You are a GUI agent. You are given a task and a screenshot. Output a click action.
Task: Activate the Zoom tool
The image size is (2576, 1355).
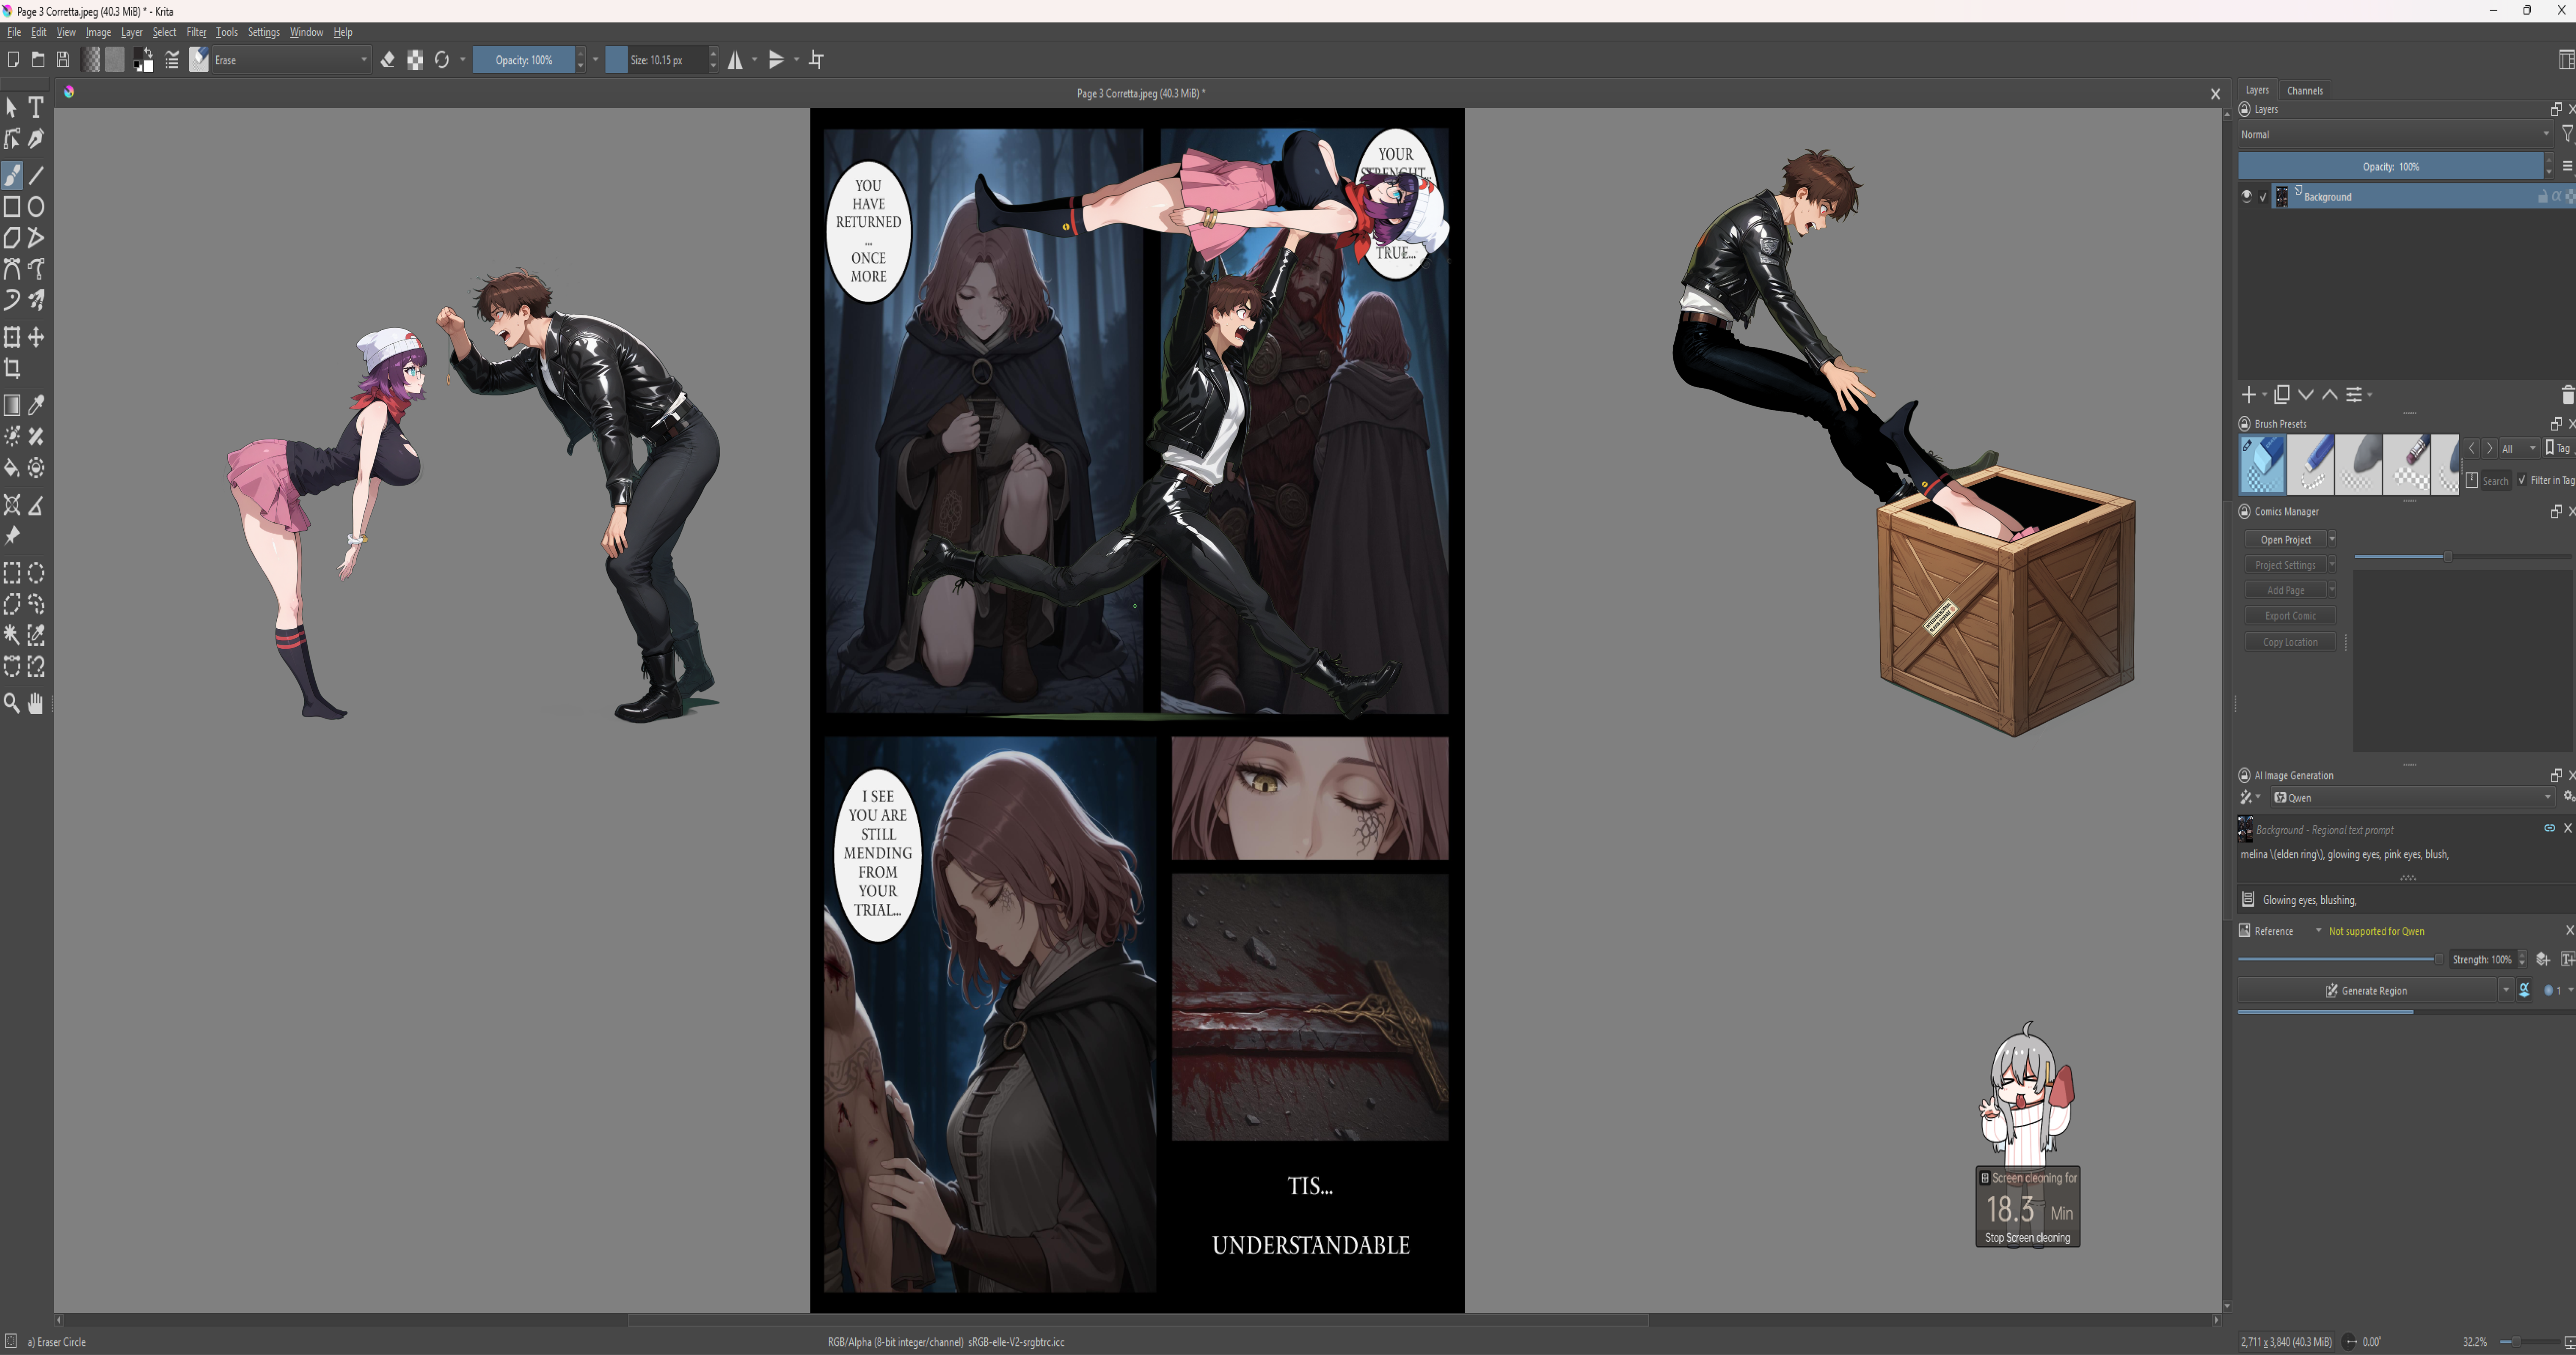click(12, 703)
